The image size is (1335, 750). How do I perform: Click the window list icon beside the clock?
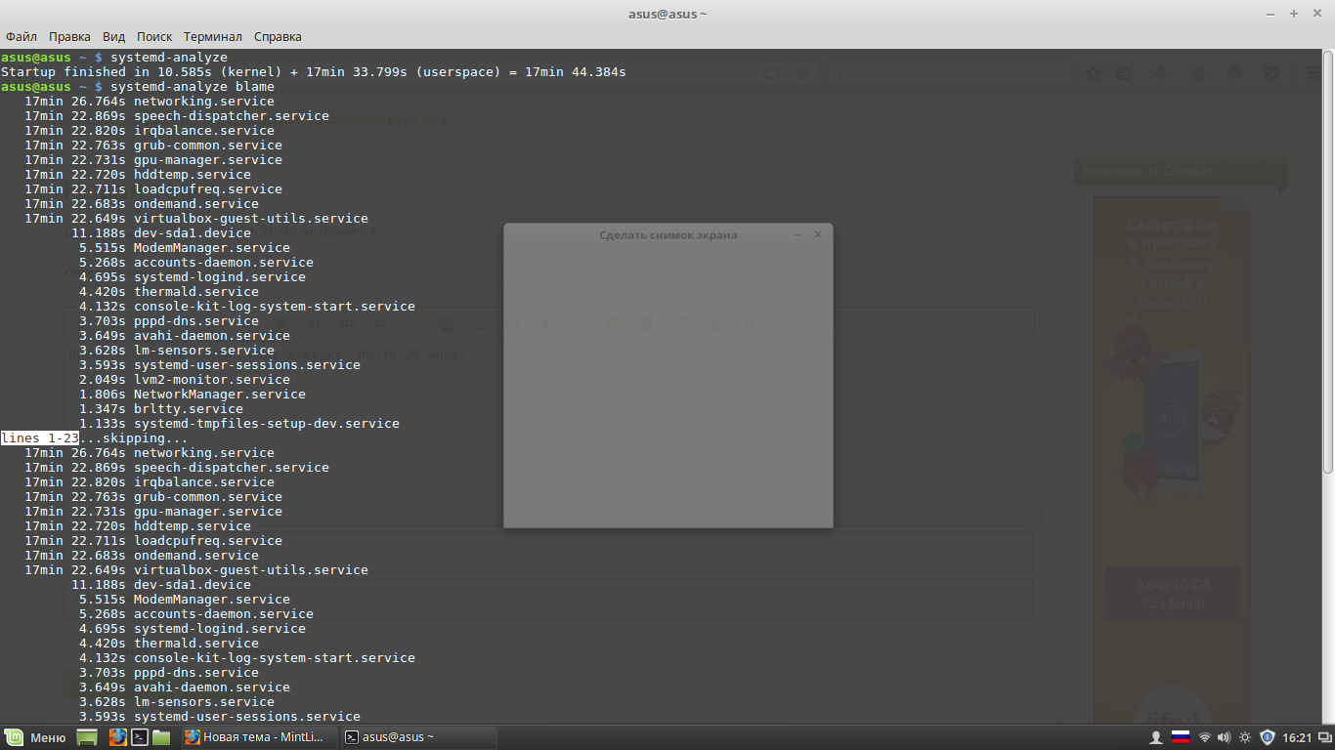[1323, 737]
